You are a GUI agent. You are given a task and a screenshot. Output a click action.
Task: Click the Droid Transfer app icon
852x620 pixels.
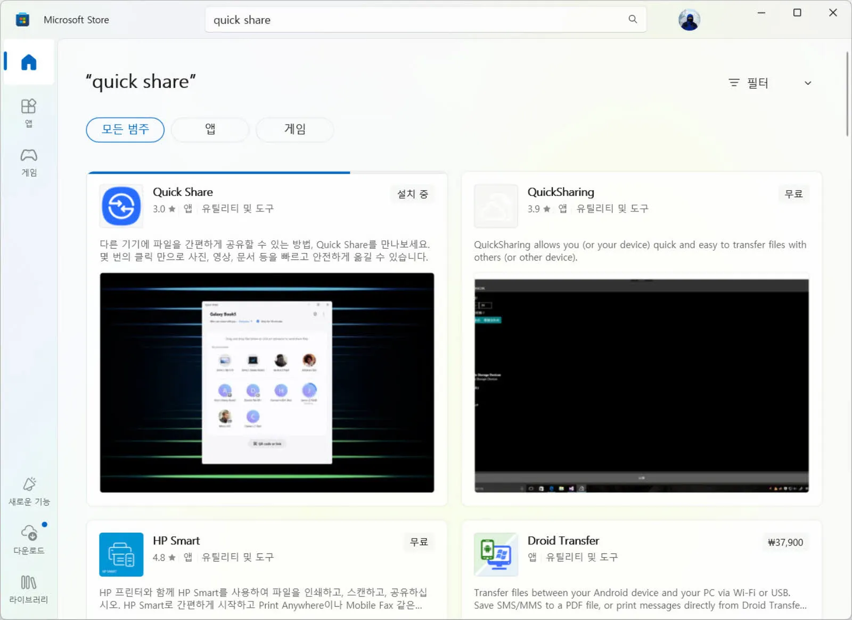tap(496, 554)
